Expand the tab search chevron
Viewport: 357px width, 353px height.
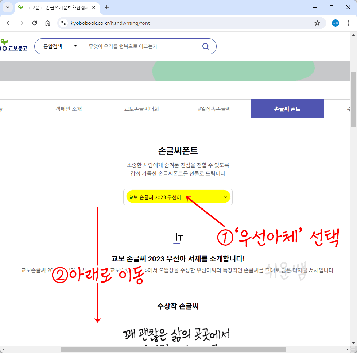[7, 7]
